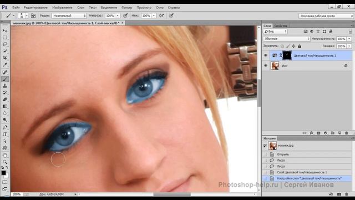Click the zoom percentage field 200%
This screenshot has height=200, width=355.
click(17, 194)
